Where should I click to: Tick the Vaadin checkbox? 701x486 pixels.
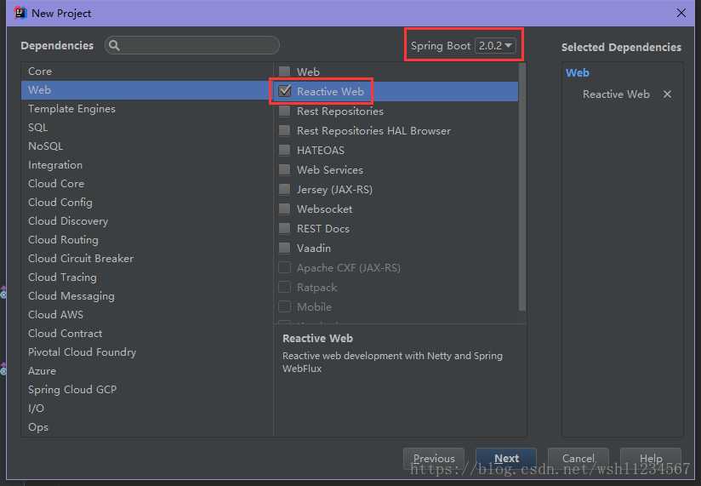tap(284, 249)
